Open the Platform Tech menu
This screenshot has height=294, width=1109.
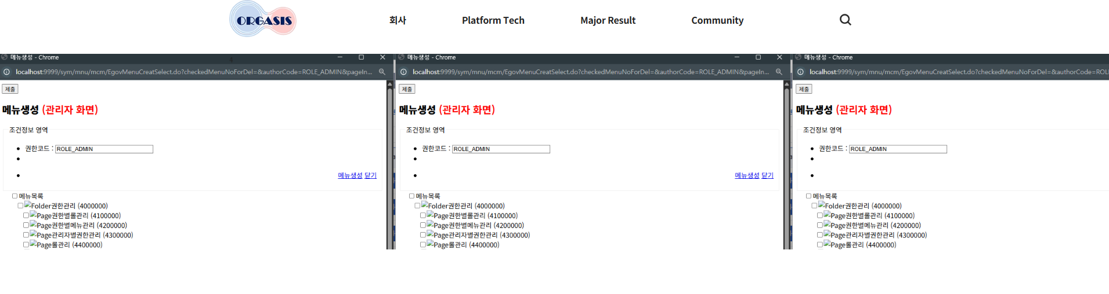493,20
